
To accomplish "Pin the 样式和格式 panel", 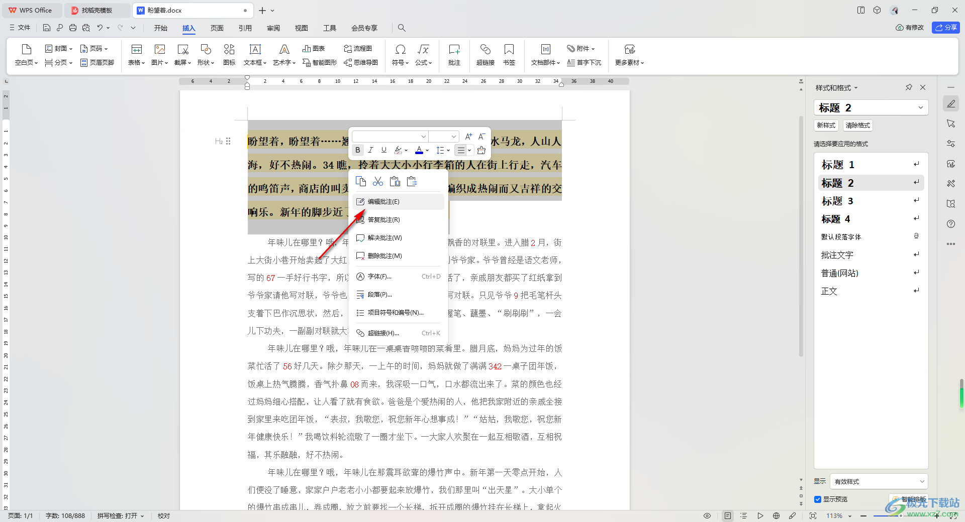I will (909, 87).
